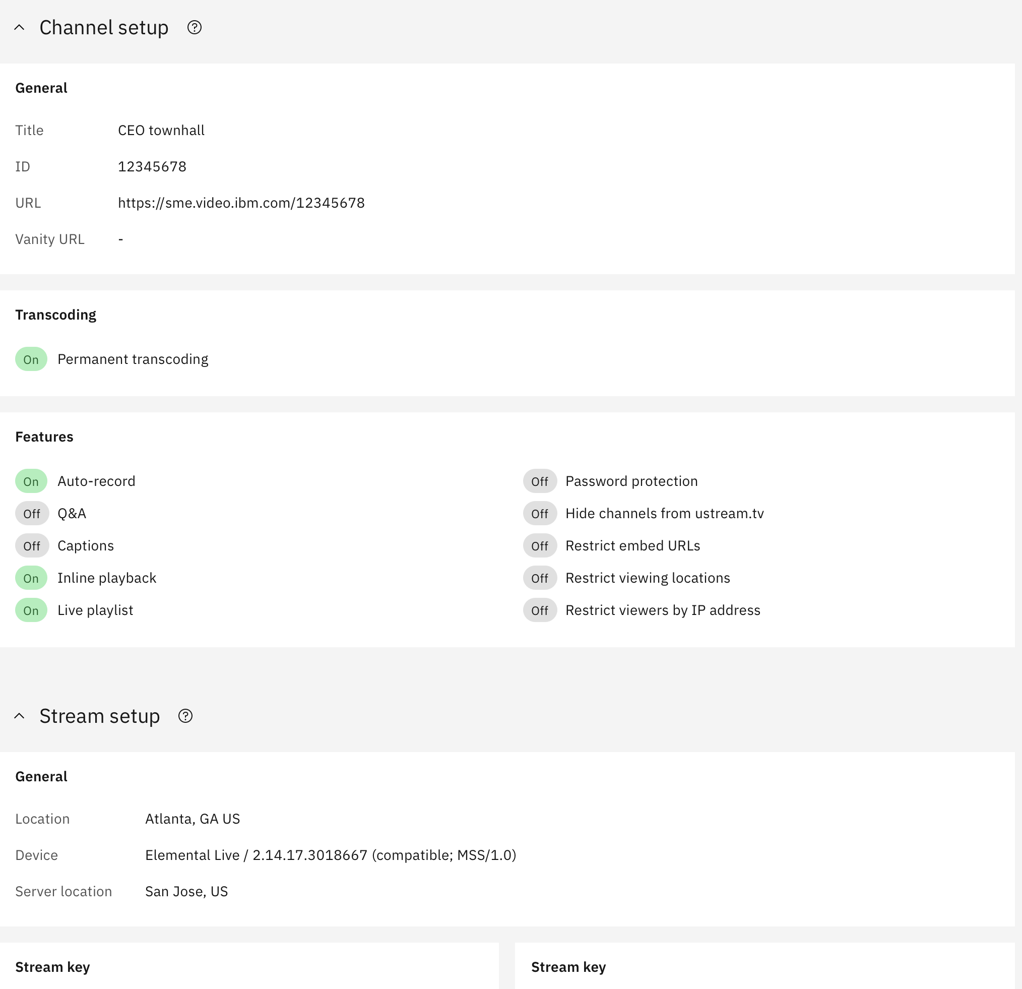Collapse the Channel setup section

(19, 28)
